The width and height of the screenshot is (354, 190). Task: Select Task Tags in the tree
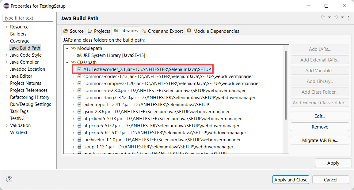coord(19,111)
